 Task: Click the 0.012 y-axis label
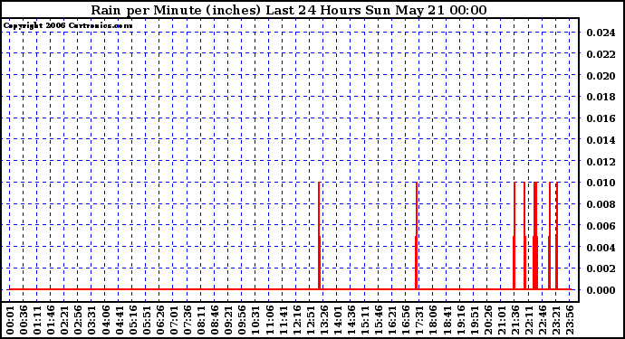pos(601,162)
